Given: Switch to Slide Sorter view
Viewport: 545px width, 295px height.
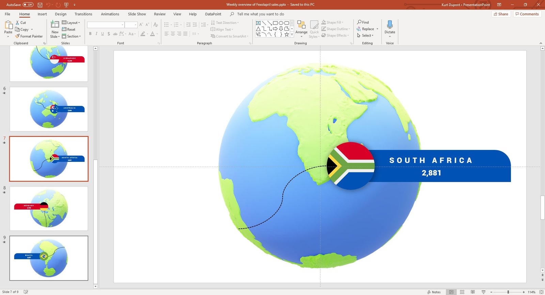Looking at the screenshot, I should click(462, 292).
